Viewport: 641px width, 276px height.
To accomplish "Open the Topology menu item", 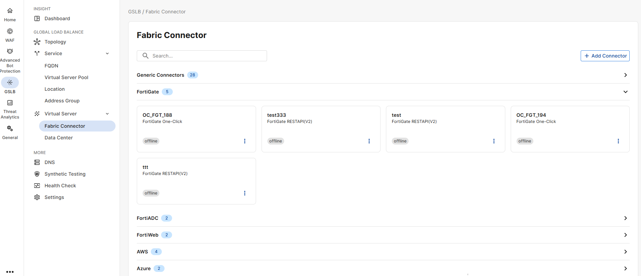I will (55, 42).
